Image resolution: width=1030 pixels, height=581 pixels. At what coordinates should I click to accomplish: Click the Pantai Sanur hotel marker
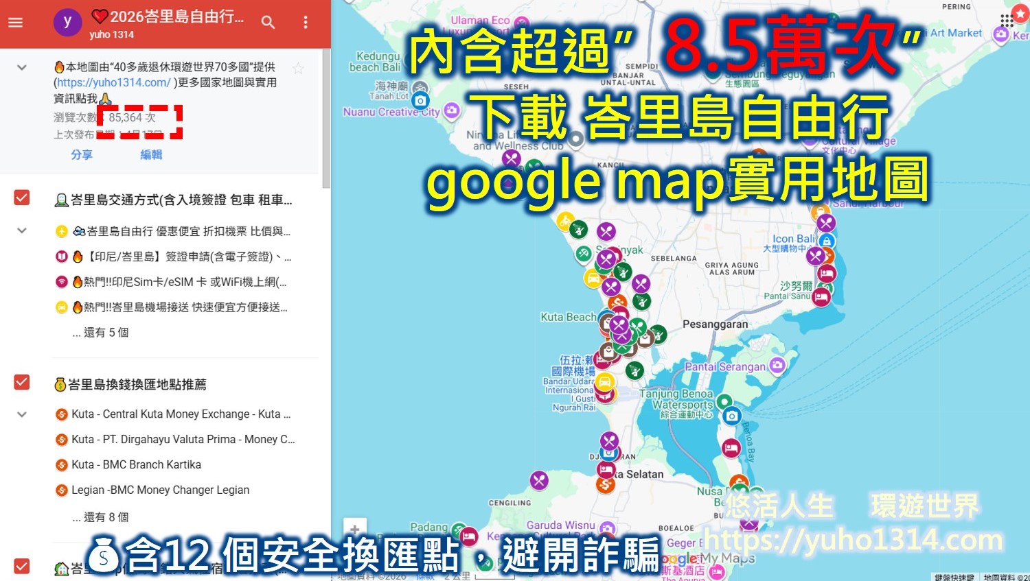click(821, 297)
